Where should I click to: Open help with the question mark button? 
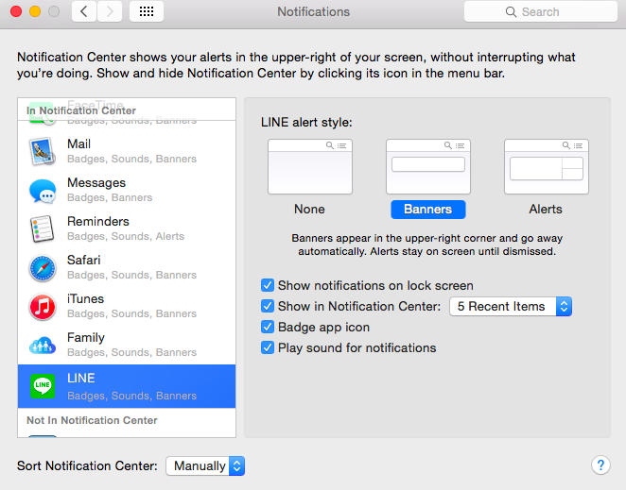click(600, 465)
